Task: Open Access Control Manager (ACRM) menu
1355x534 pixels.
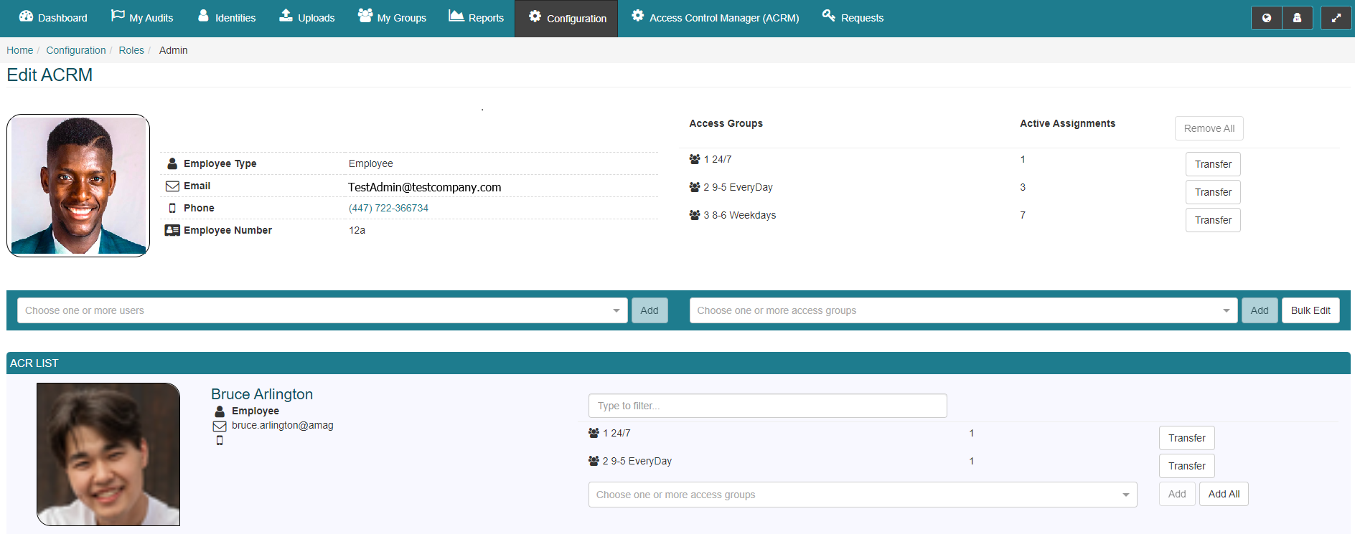Action: (715, 18)
